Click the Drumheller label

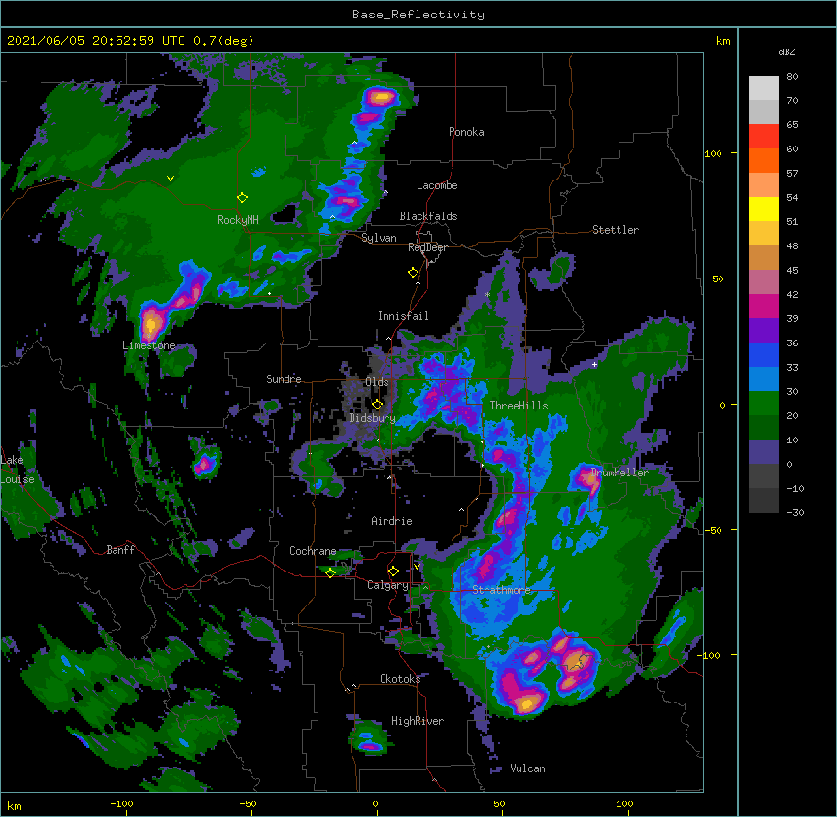[619, 473]
